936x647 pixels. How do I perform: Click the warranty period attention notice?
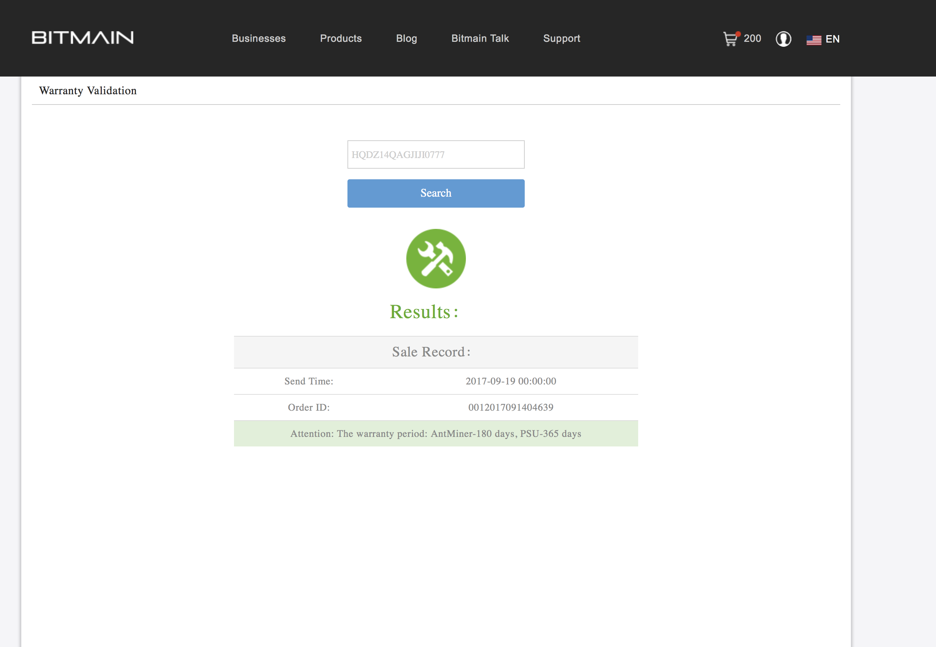pos(435,434)
